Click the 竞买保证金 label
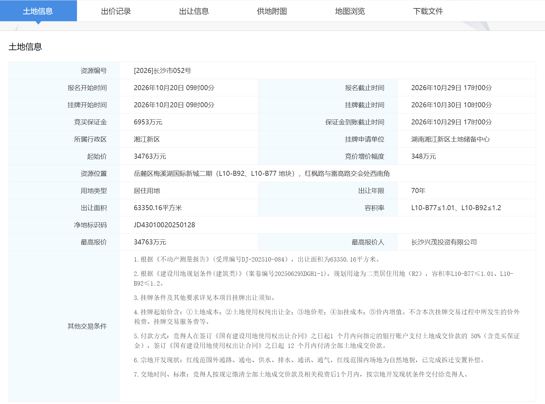 click(90, 122)
